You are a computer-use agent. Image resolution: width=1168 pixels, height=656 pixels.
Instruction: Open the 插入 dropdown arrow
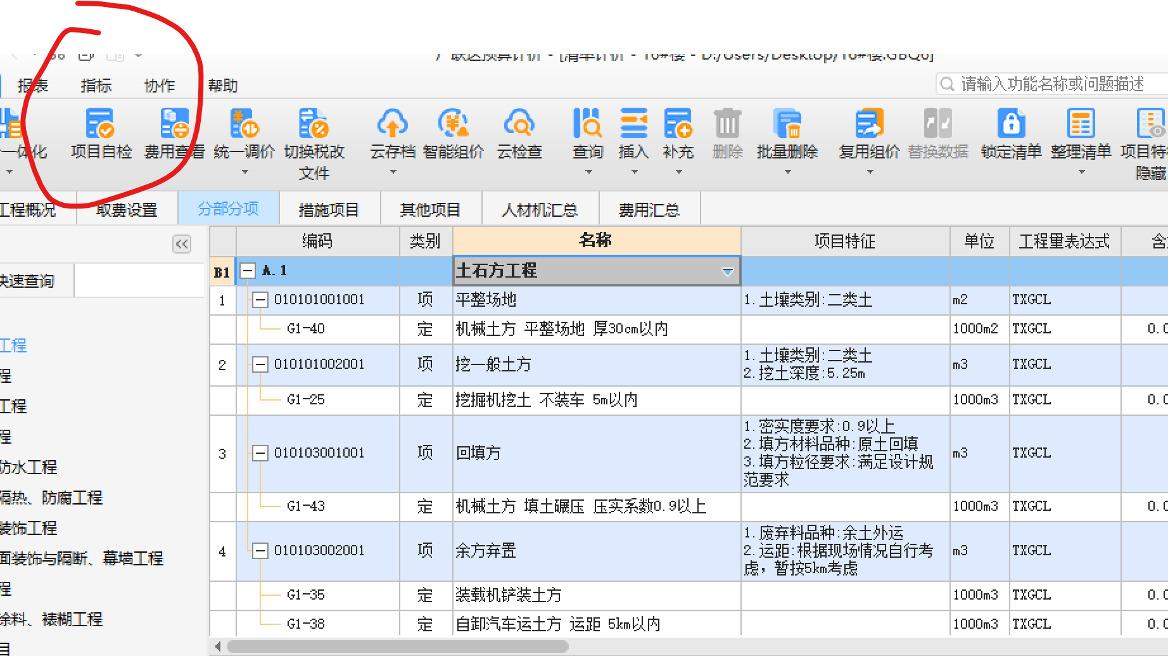click(x=634, y=172)
